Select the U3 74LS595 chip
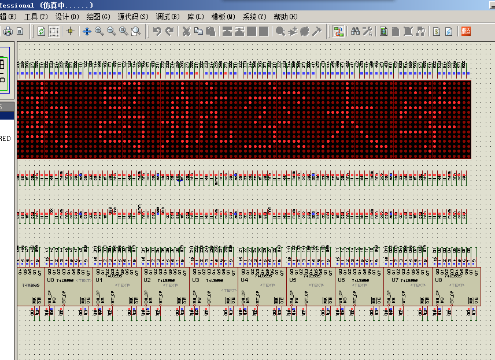The image size is (495, 360). (x=215, y=287)
